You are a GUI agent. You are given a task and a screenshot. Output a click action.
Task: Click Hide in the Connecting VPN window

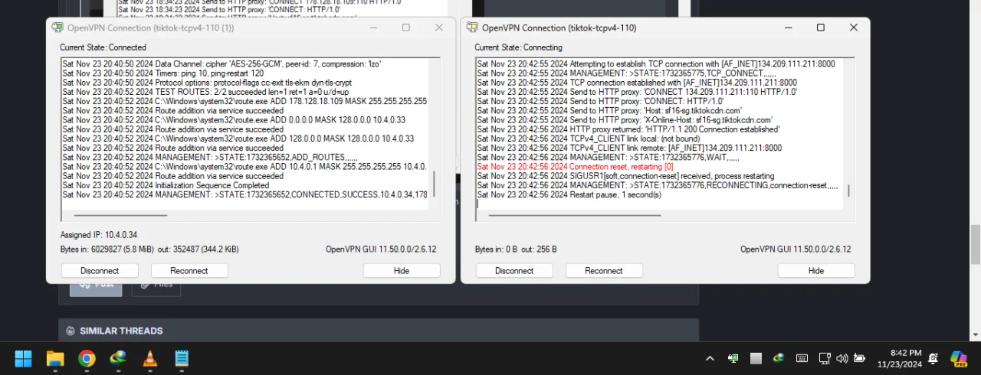tap(816, 270)
